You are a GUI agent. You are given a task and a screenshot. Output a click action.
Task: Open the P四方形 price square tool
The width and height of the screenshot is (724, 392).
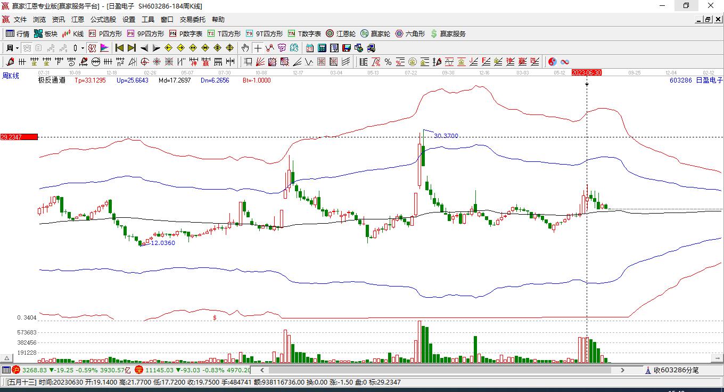pyautogui.click(x=105, y=34)
